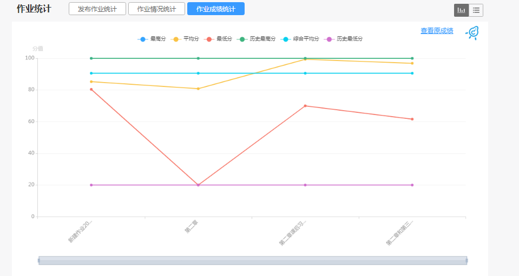Click right handle of zoom slider
519x276 pixels.
click(x=467, y=260)
